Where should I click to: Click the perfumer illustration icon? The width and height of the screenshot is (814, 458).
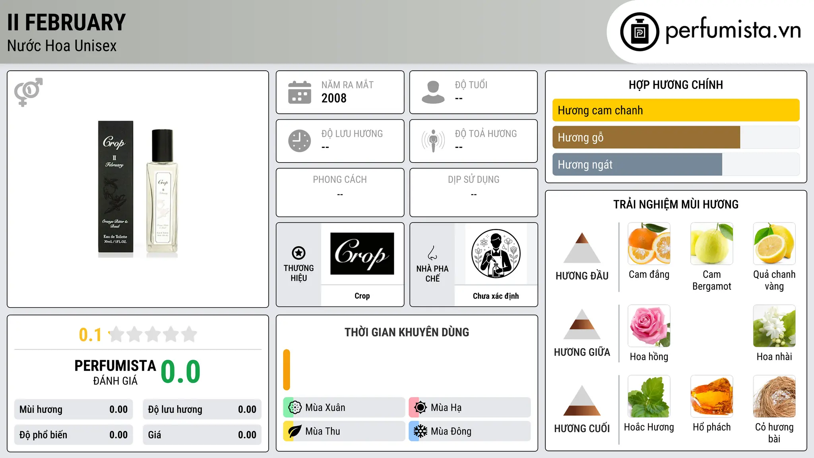click(x=496, y=254)
